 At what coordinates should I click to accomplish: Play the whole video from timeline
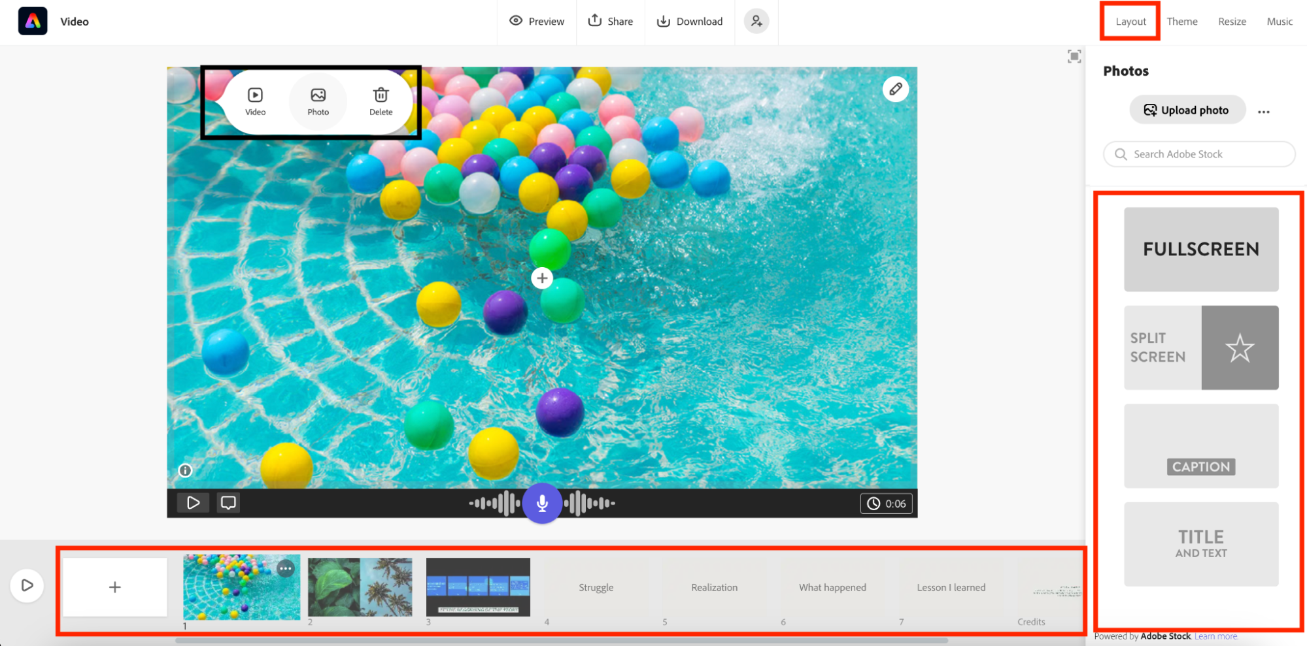27,585
